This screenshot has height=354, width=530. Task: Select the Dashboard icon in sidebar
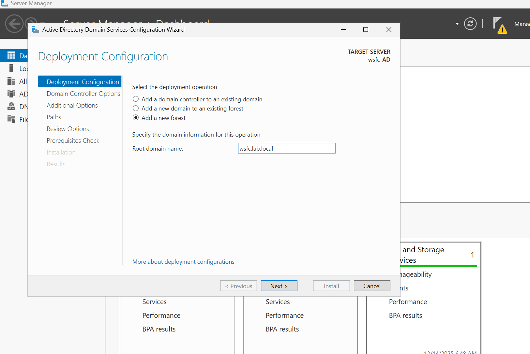click(x=11, y=56)
